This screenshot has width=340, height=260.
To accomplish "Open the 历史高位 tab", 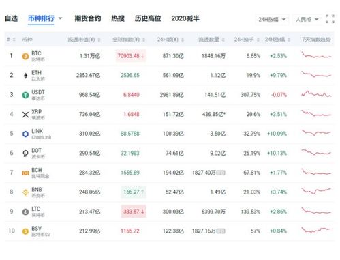I will pyautogui.click(x=148, y=18).
